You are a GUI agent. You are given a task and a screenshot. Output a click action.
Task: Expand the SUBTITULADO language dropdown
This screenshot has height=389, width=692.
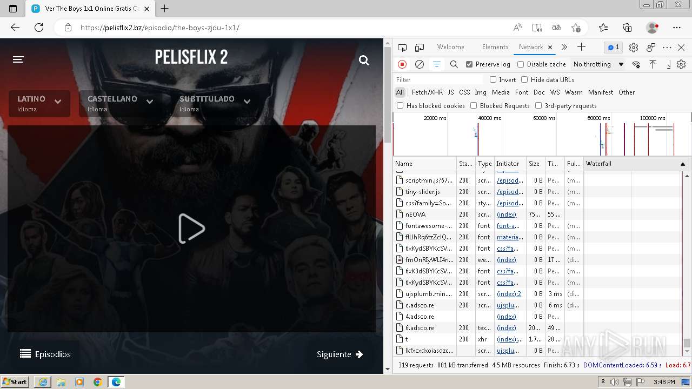point(215,103)
